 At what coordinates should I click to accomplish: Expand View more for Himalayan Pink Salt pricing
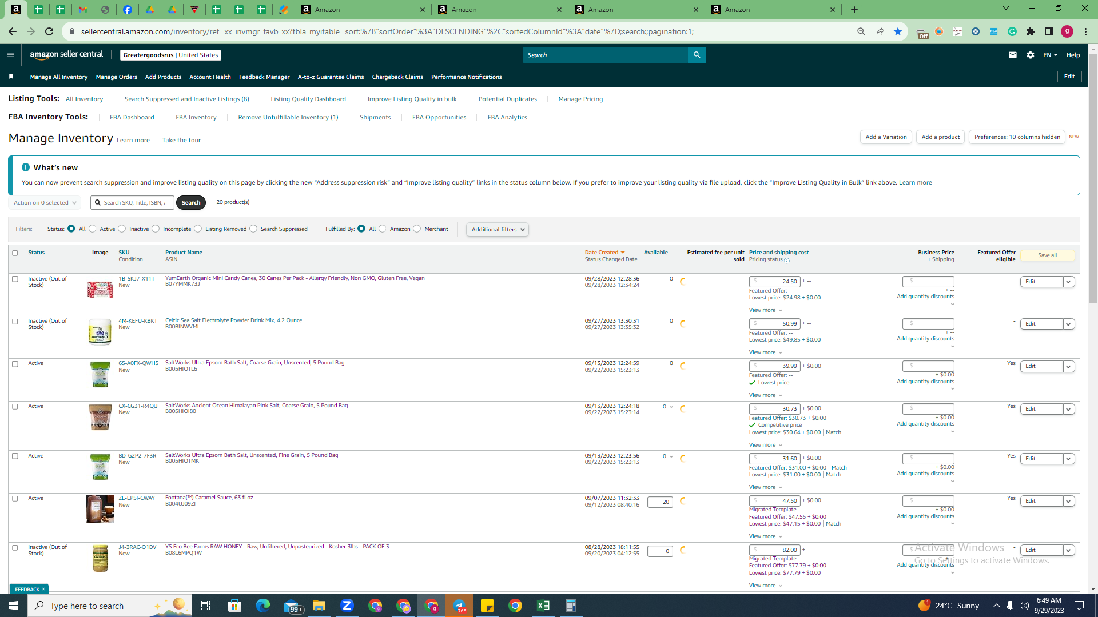[765, 445]
